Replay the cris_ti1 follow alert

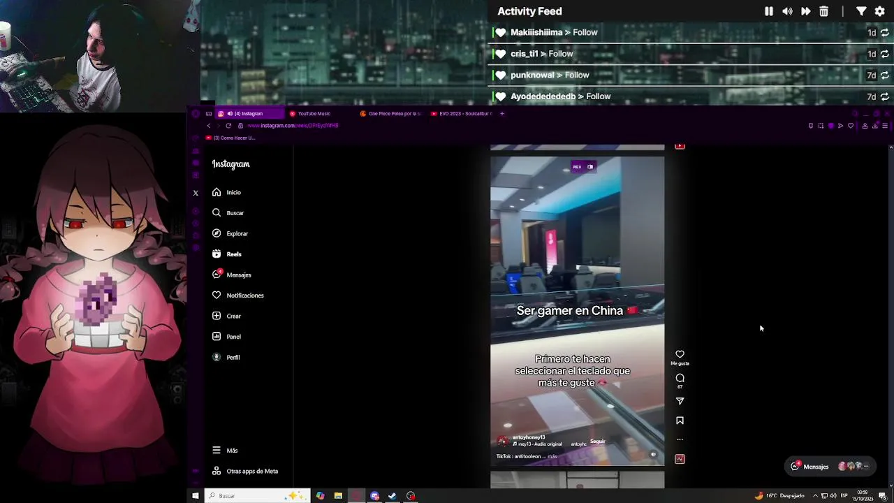coord(884,54)
